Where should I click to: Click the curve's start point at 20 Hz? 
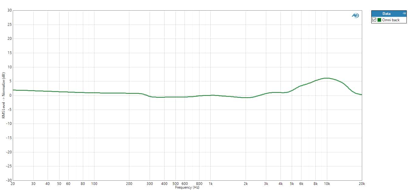click(x=13, y=90)
